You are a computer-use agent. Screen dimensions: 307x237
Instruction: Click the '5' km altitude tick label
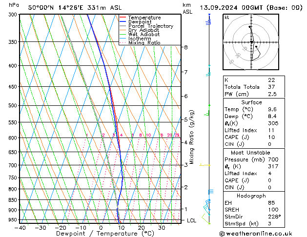coord(186,119)
